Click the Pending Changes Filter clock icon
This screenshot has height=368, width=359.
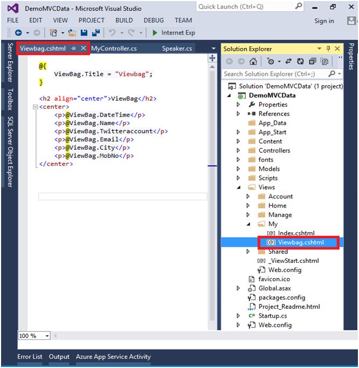[271, 61]
